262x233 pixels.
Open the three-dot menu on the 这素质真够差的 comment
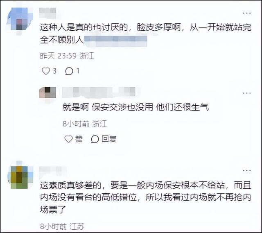pos(247,171)
